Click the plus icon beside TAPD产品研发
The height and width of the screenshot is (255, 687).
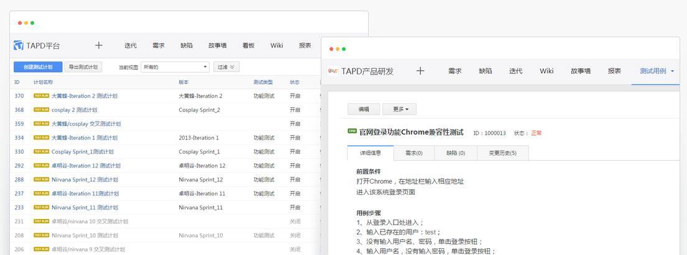pyautogui.click(x=420, y=71)
